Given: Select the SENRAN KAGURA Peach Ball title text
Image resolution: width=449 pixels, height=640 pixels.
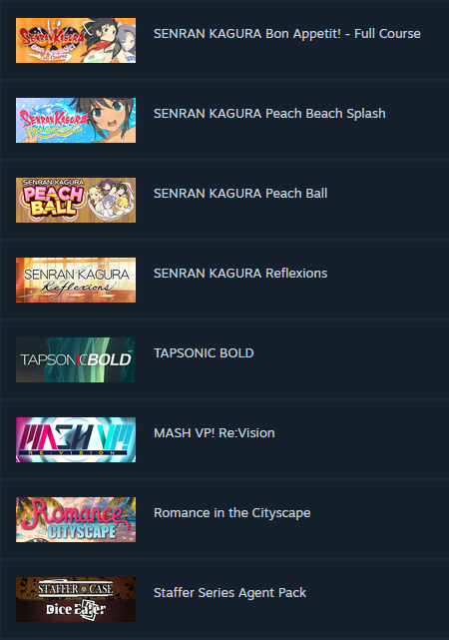Looking at the screenshot, I should click(x=240, y=193).
